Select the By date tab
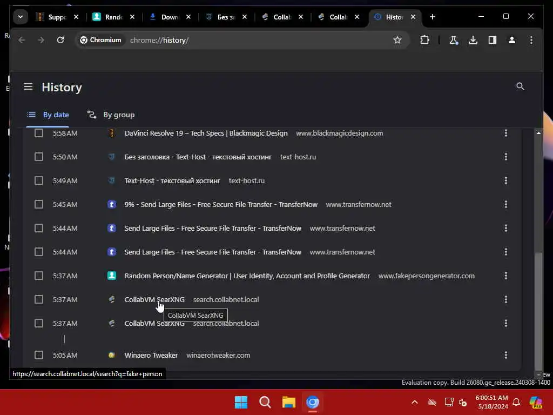The image size is (553, 415). (48, 115)
